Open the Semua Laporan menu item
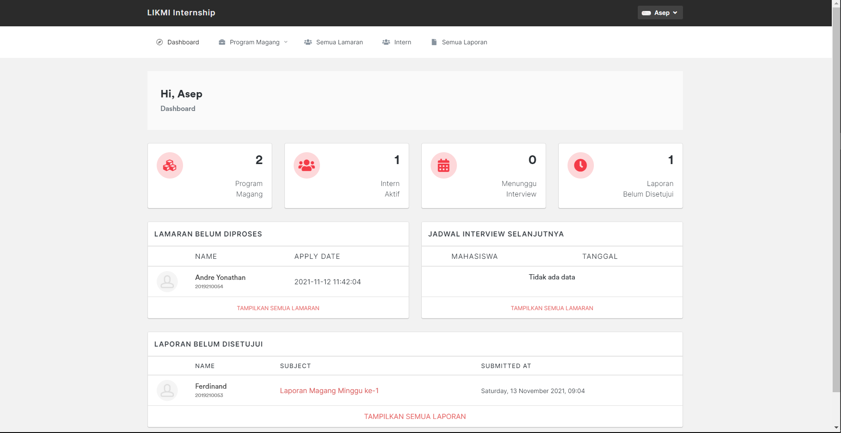Screen dimensions: 841x433 pyautogui.click(x=459, y=42)
